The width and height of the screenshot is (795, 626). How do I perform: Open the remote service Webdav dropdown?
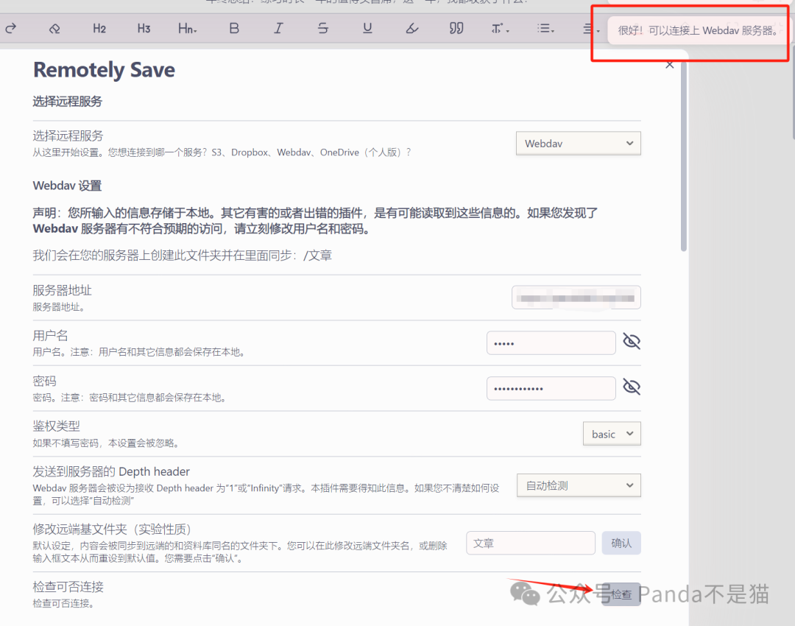[x=579, y=144]
